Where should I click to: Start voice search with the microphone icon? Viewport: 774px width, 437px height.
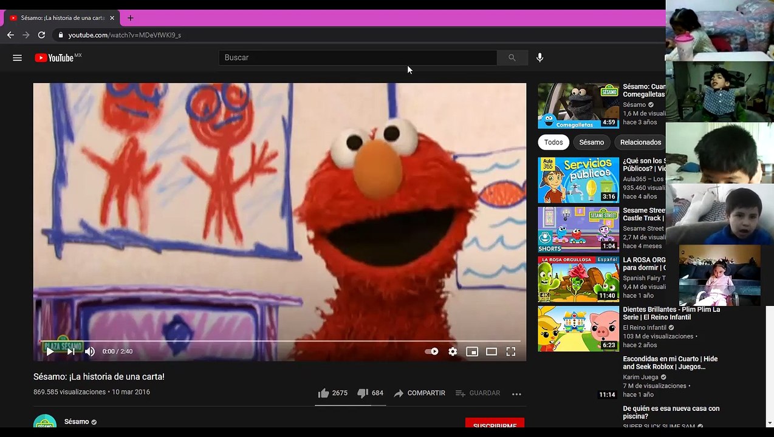(539, 58)
